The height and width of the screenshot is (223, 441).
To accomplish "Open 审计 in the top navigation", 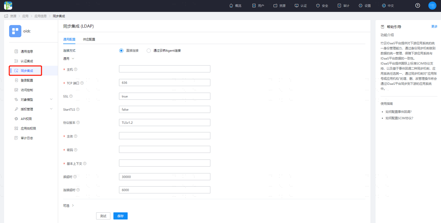I will point(343,6).
